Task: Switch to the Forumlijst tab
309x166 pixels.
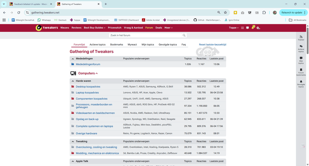Action: (79, 44)
